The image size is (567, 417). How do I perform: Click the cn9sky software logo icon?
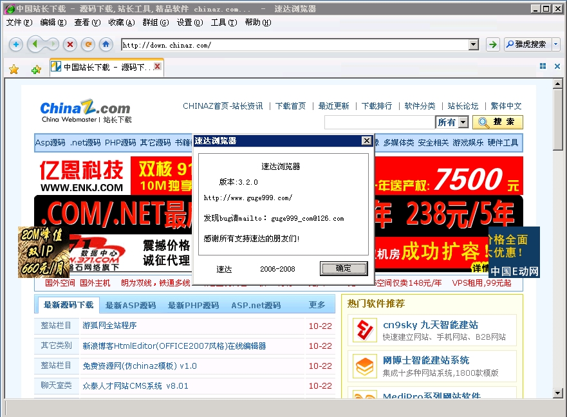pyautogui.click(x=364, y=330)
